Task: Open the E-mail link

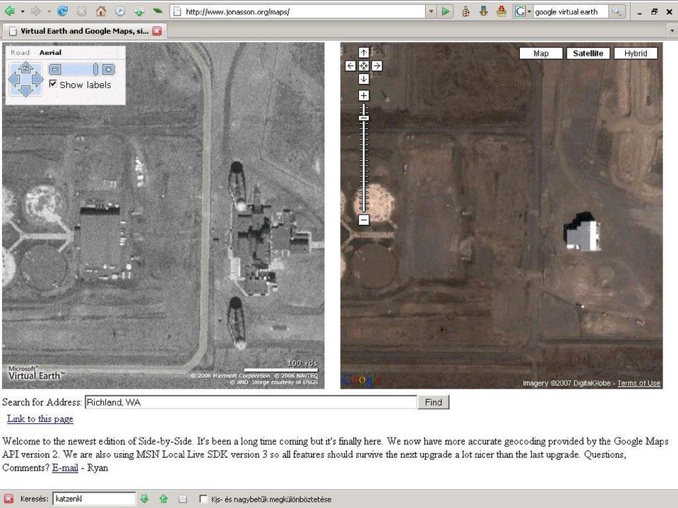Action: click(x=65, y=468)
